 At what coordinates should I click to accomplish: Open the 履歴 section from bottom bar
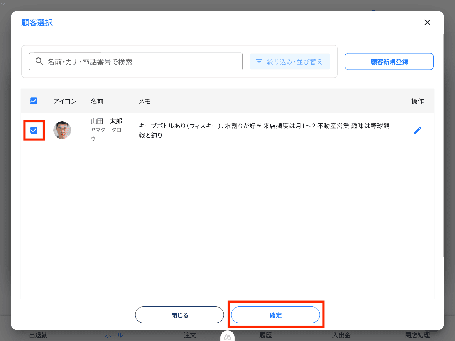[265, 335]
